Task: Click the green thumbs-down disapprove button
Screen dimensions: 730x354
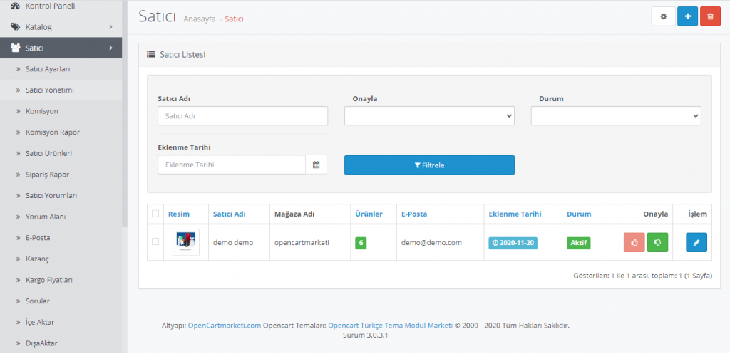Action: (x=657, y=243)
